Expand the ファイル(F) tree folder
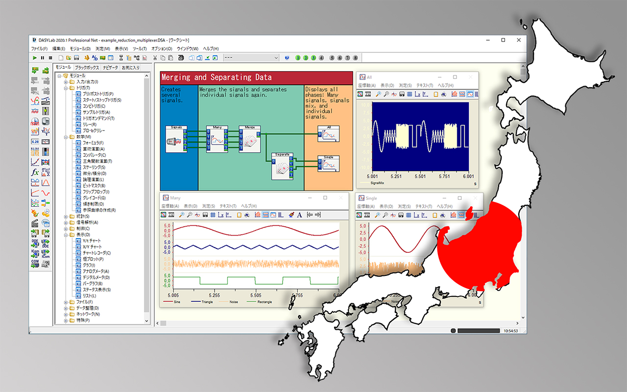Screen dimensions: 627x392 [66, 302]
